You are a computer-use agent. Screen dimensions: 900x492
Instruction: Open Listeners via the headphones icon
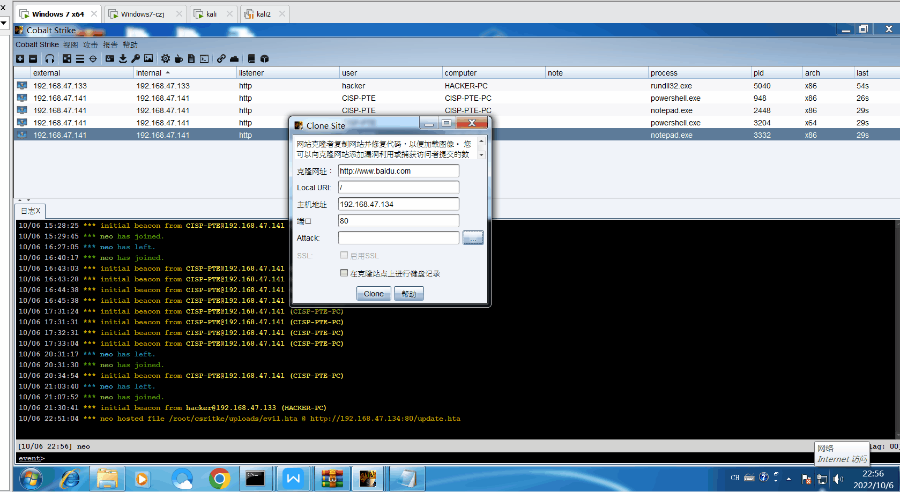(50, 59)
